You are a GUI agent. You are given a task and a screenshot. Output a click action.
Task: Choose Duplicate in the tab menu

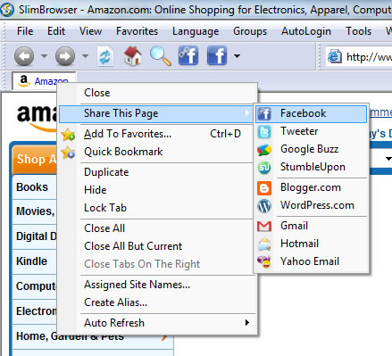pos(157,172)
